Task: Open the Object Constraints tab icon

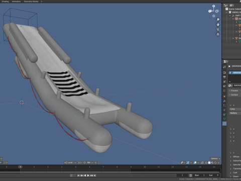Action: click(224, 115)
